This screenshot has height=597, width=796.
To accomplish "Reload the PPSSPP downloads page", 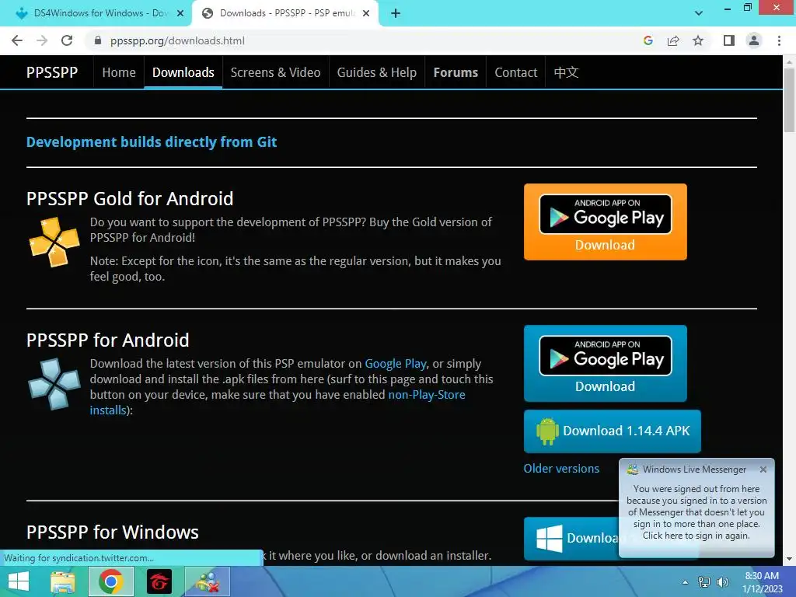I will 67,40.
